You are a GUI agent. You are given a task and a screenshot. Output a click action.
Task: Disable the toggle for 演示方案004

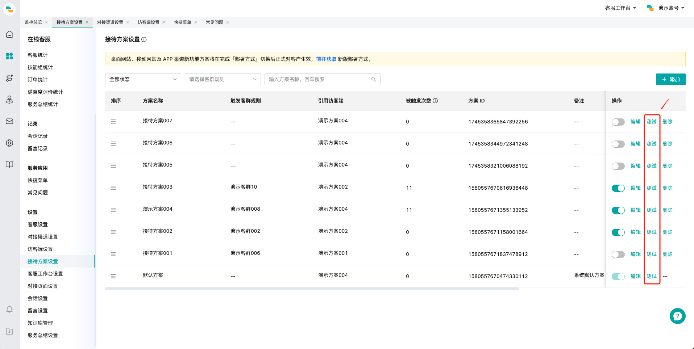[618, 210]
